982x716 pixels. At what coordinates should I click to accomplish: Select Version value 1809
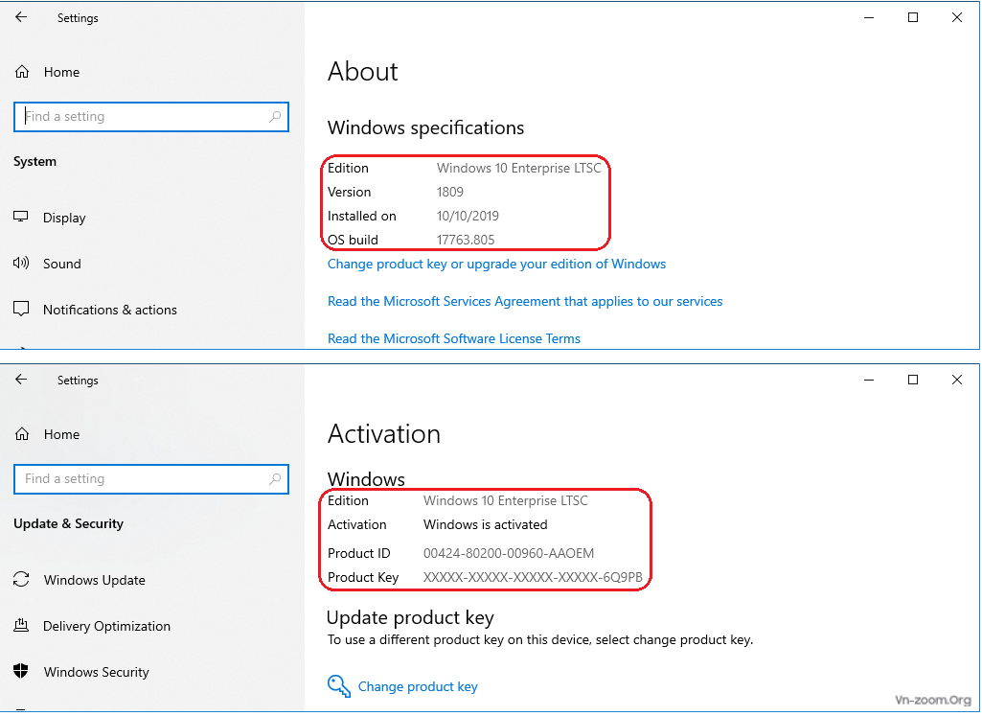(x=449, y=192)
